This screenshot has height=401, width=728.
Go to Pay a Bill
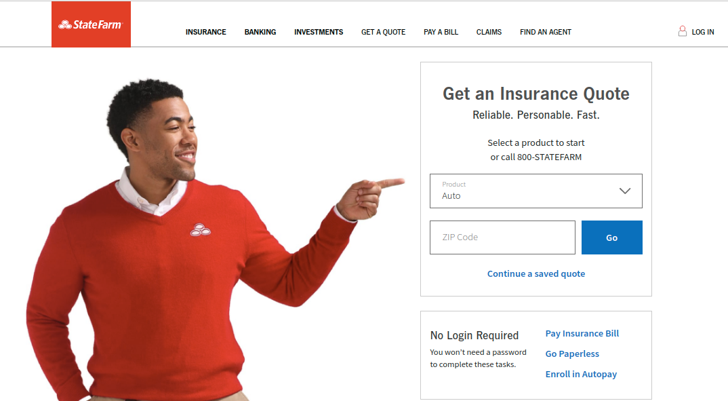pos(441,32)
